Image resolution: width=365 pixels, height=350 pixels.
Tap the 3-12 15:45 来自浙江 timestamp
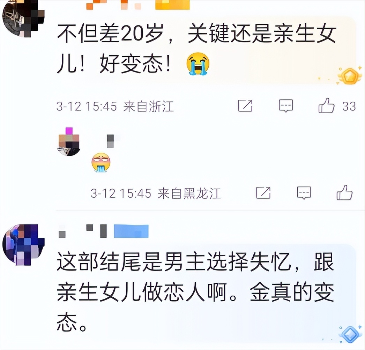click(x=115, y=107)
